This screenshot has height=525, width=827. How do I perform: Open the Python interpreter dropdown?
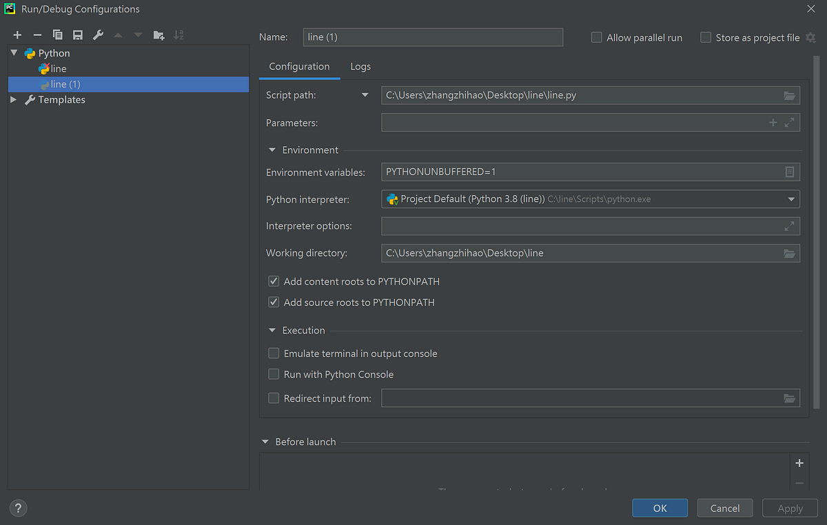pyautogui.click(x=790, y=199)
